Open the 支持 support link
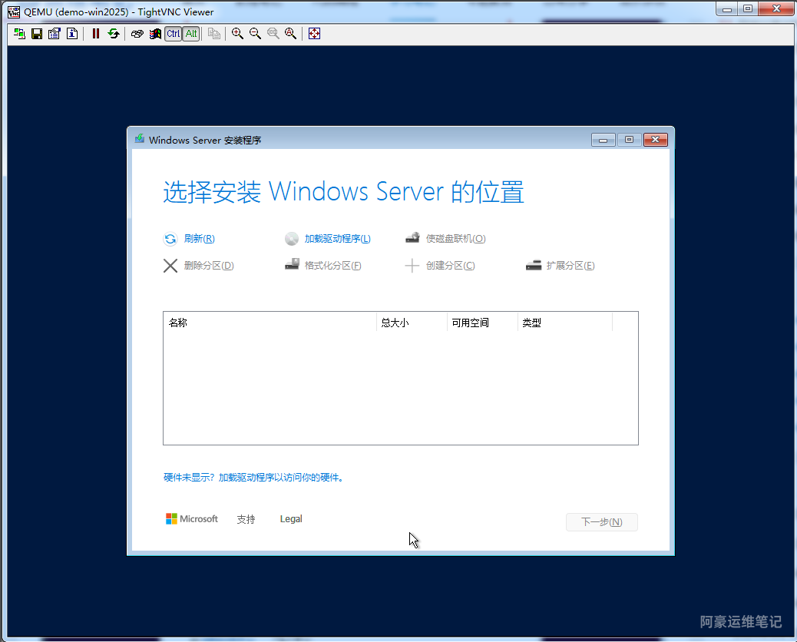This screenshot has width=797, height=642. (246, 519)
